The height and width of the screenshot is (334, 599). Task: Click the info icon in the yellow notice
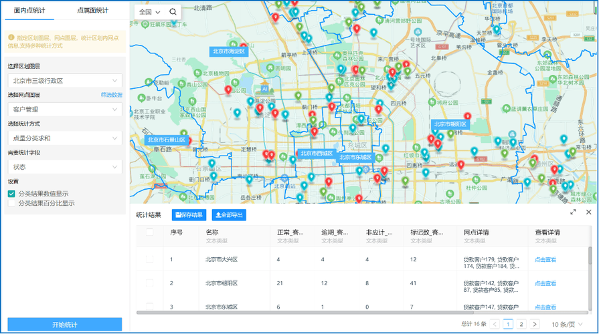11,37
